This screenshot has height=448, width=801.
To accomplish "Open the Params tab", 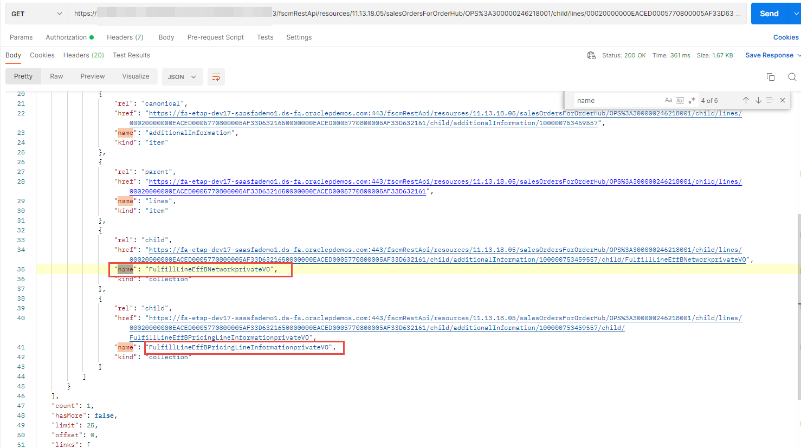I will tap(21, 37).
